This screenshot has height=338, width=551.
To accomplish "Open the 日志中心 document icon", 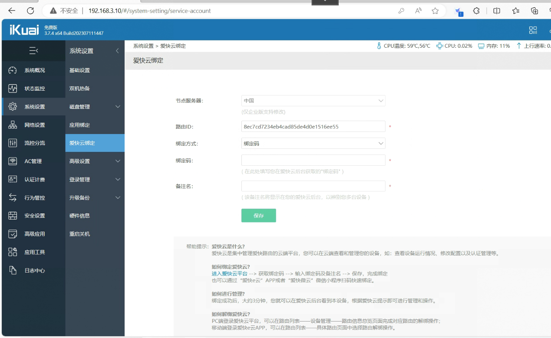I will tap(13, 270).
